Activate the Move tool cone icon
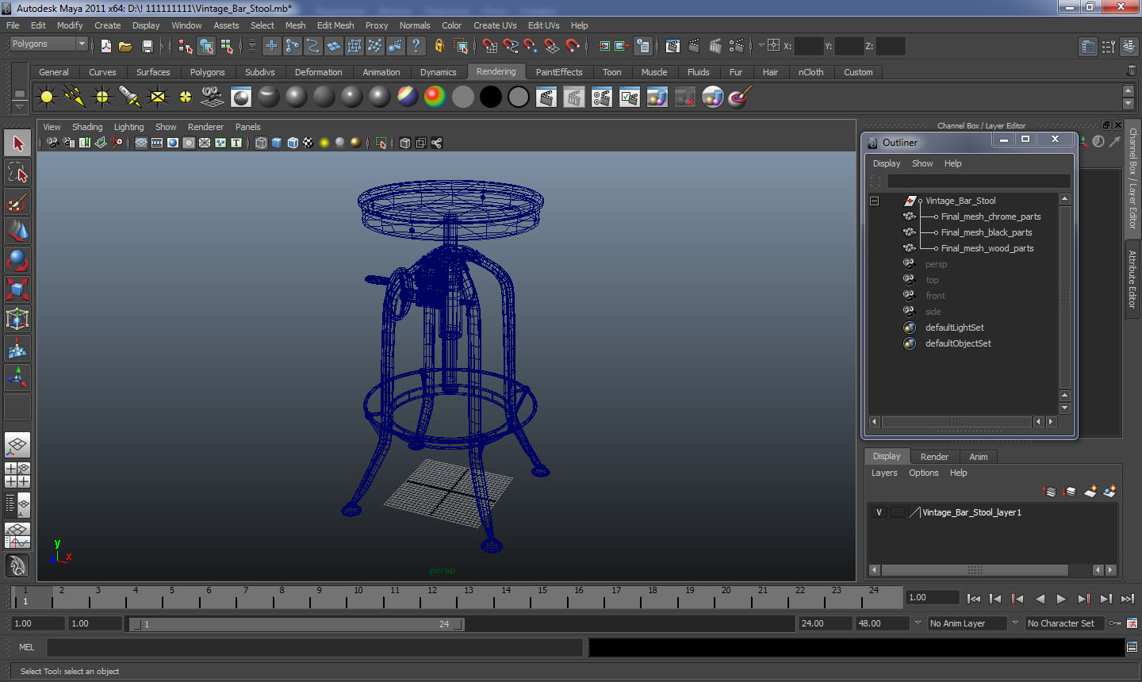Screen dimensions: 1142x682 pyautogui.click(x=17, y=231)
